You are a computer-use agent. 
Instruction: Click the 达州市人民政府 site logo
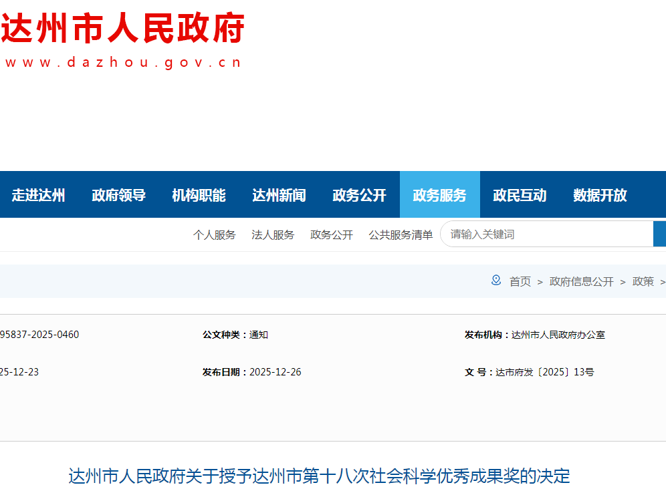coord(123,29)
